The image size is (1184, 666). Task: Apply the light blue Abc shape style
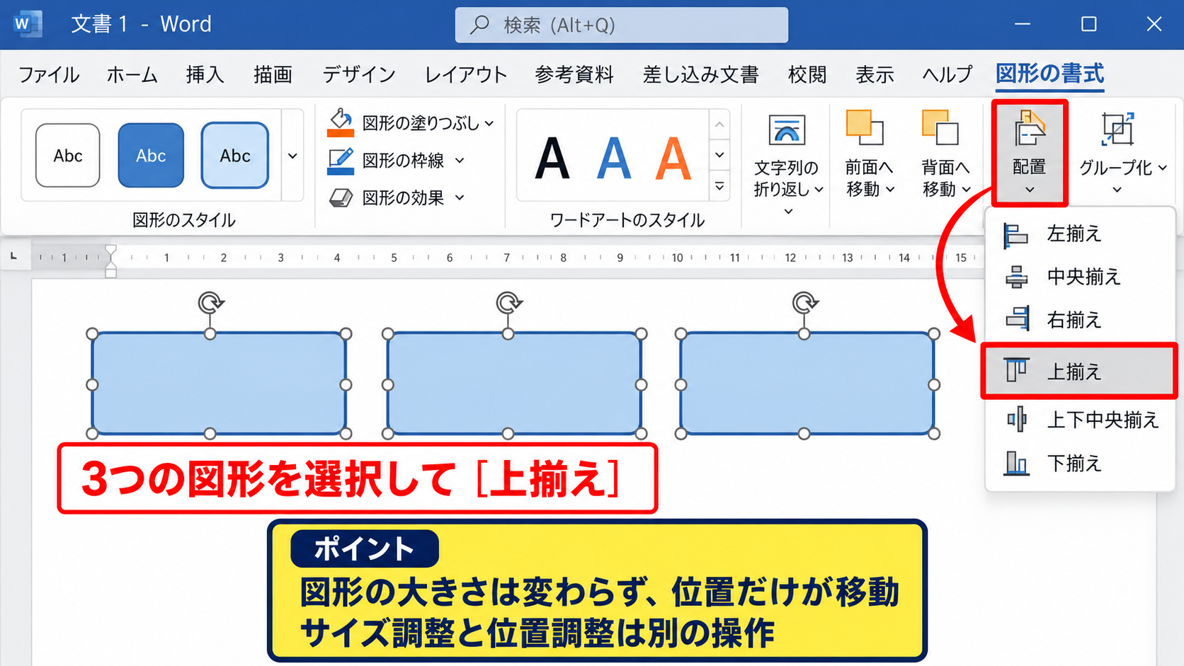(x=235, y=156)
